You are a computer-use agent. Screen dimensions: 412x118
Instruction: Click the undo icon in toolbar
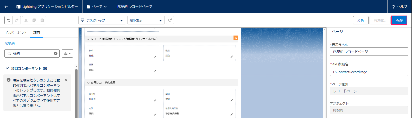pos(9,20)
